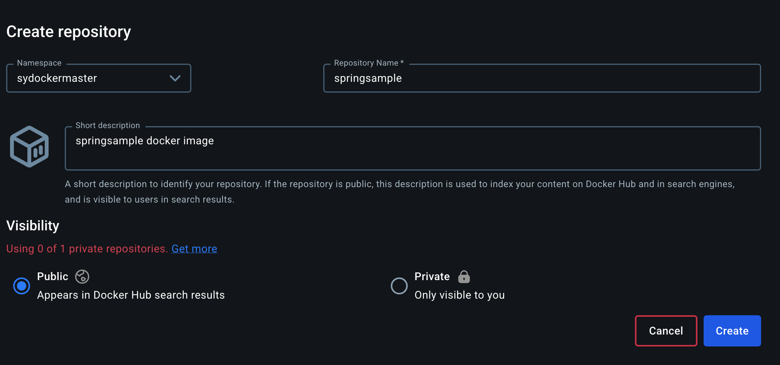This screenshot has height=365, width=780.
Task: Click 'Appears in Docker Hub search results' text
Action: (131, 295)
